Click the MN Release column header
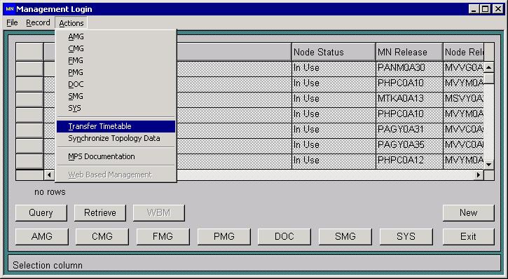The height and width of the screenshot is (279, 508). 409,52
